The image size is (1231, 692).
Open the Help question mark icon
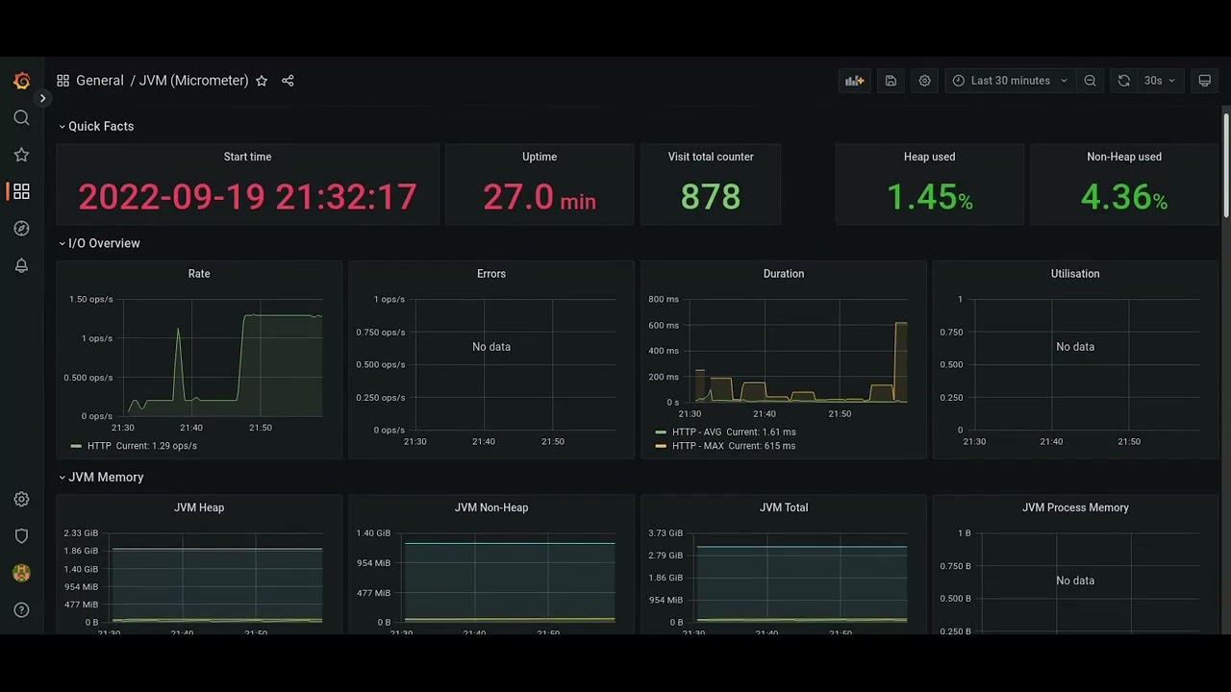point(21,610)
